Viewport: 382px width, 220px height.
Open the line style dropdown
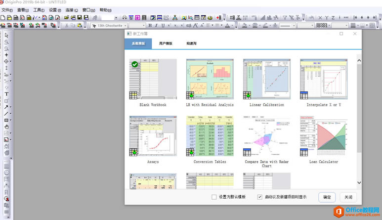(x=294, y=26)
